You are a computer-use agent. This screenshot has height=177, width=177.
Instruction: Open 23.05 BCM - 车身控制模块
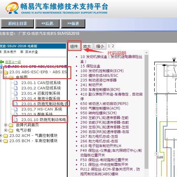(x=33, y=141)
